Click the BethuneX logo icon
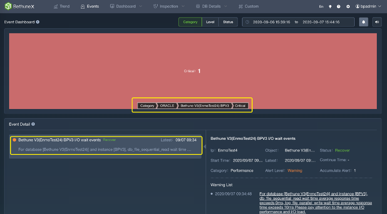The width and height of the screenshot is (387, 214). point(8,7)
